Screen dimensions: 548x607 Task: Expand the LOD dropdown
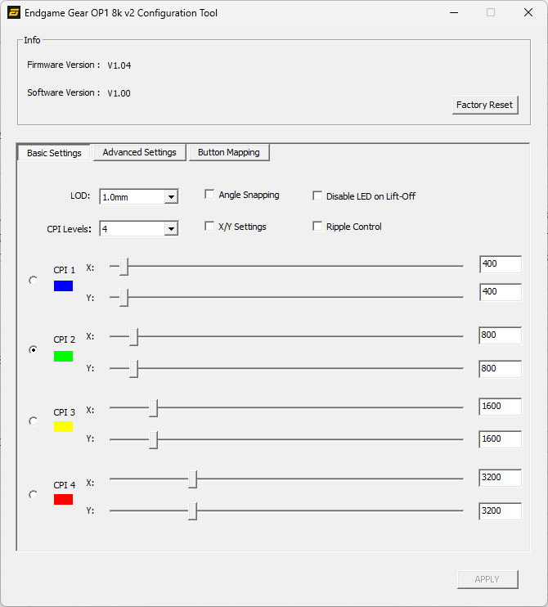point(170,197)
